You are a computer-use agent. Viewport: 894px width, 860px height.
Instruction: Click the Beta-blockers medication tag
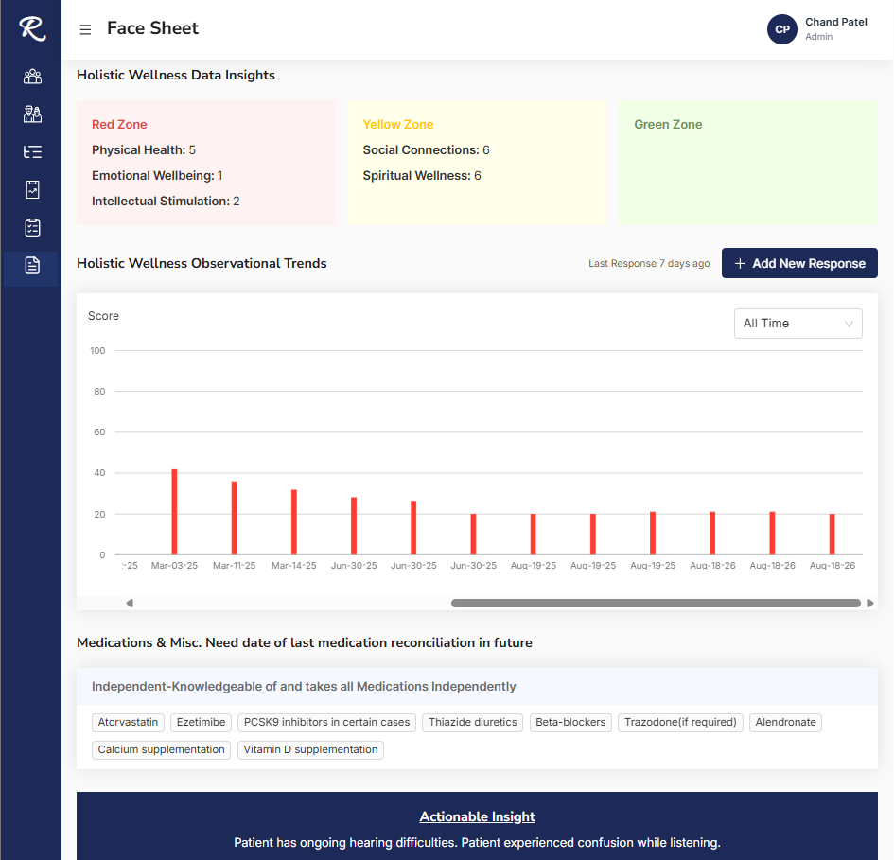coord(570,722)
